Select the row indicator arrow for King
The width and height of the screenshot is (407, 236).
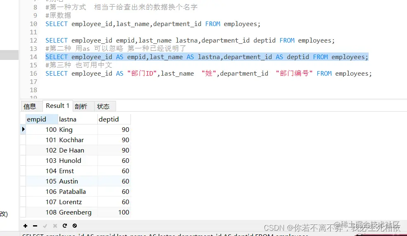(x=23, y=129)
